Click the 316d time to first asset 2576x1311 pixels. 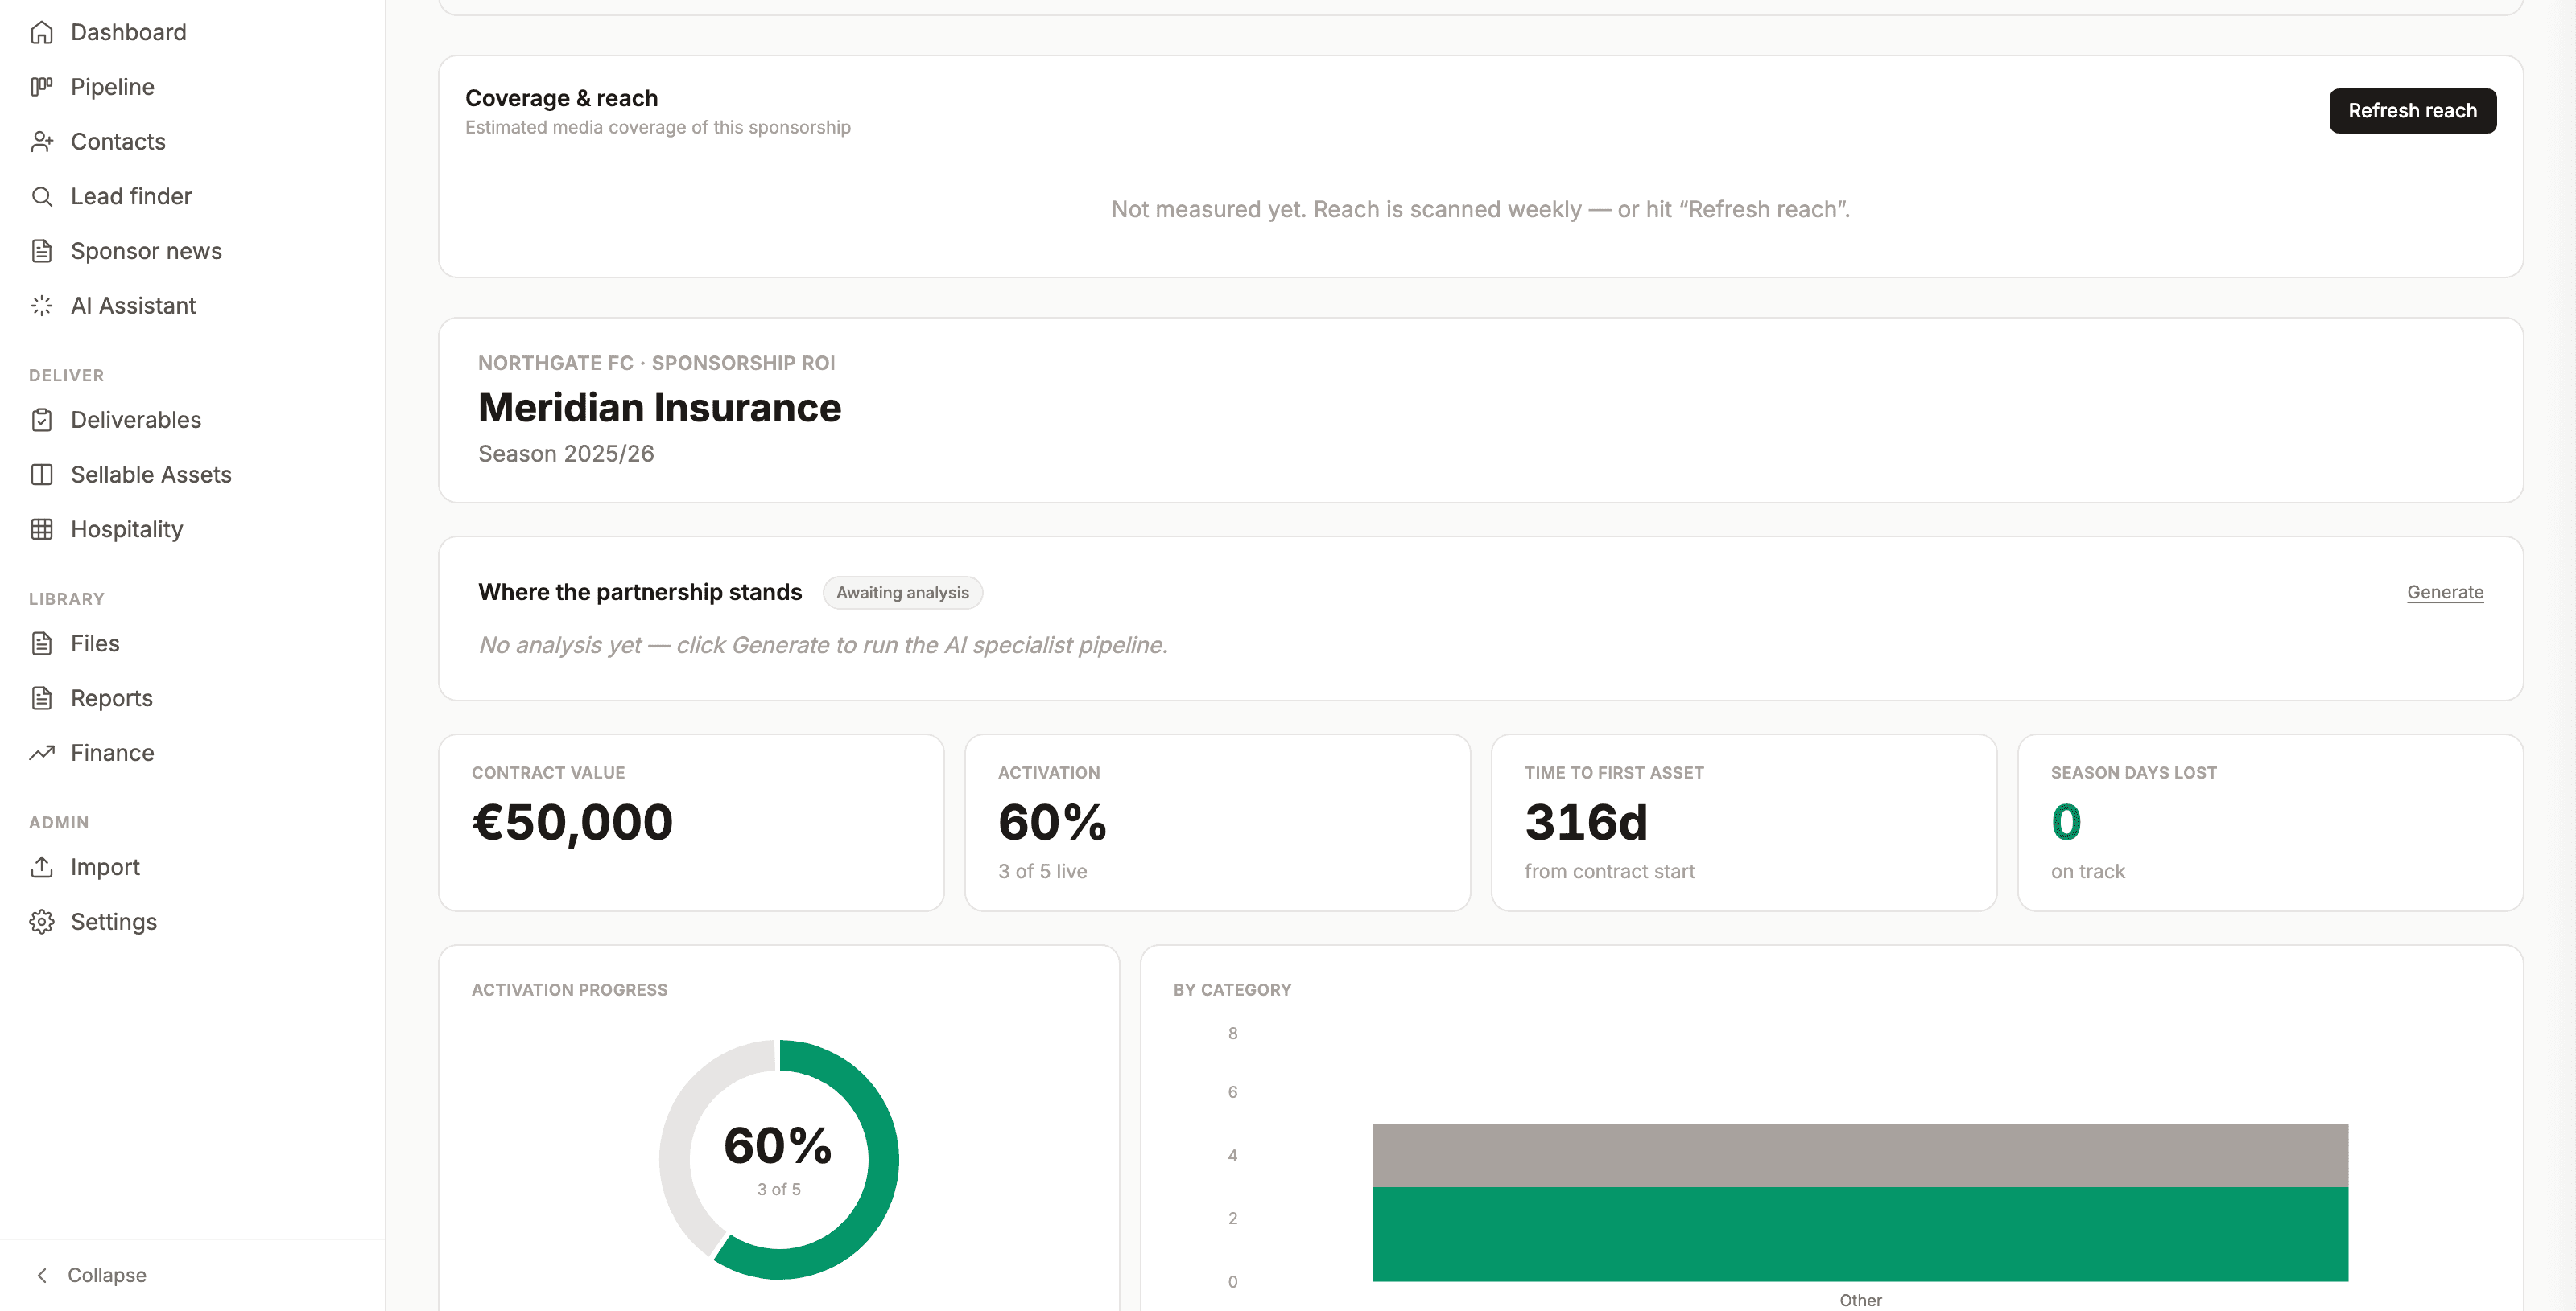point(1586,822)
